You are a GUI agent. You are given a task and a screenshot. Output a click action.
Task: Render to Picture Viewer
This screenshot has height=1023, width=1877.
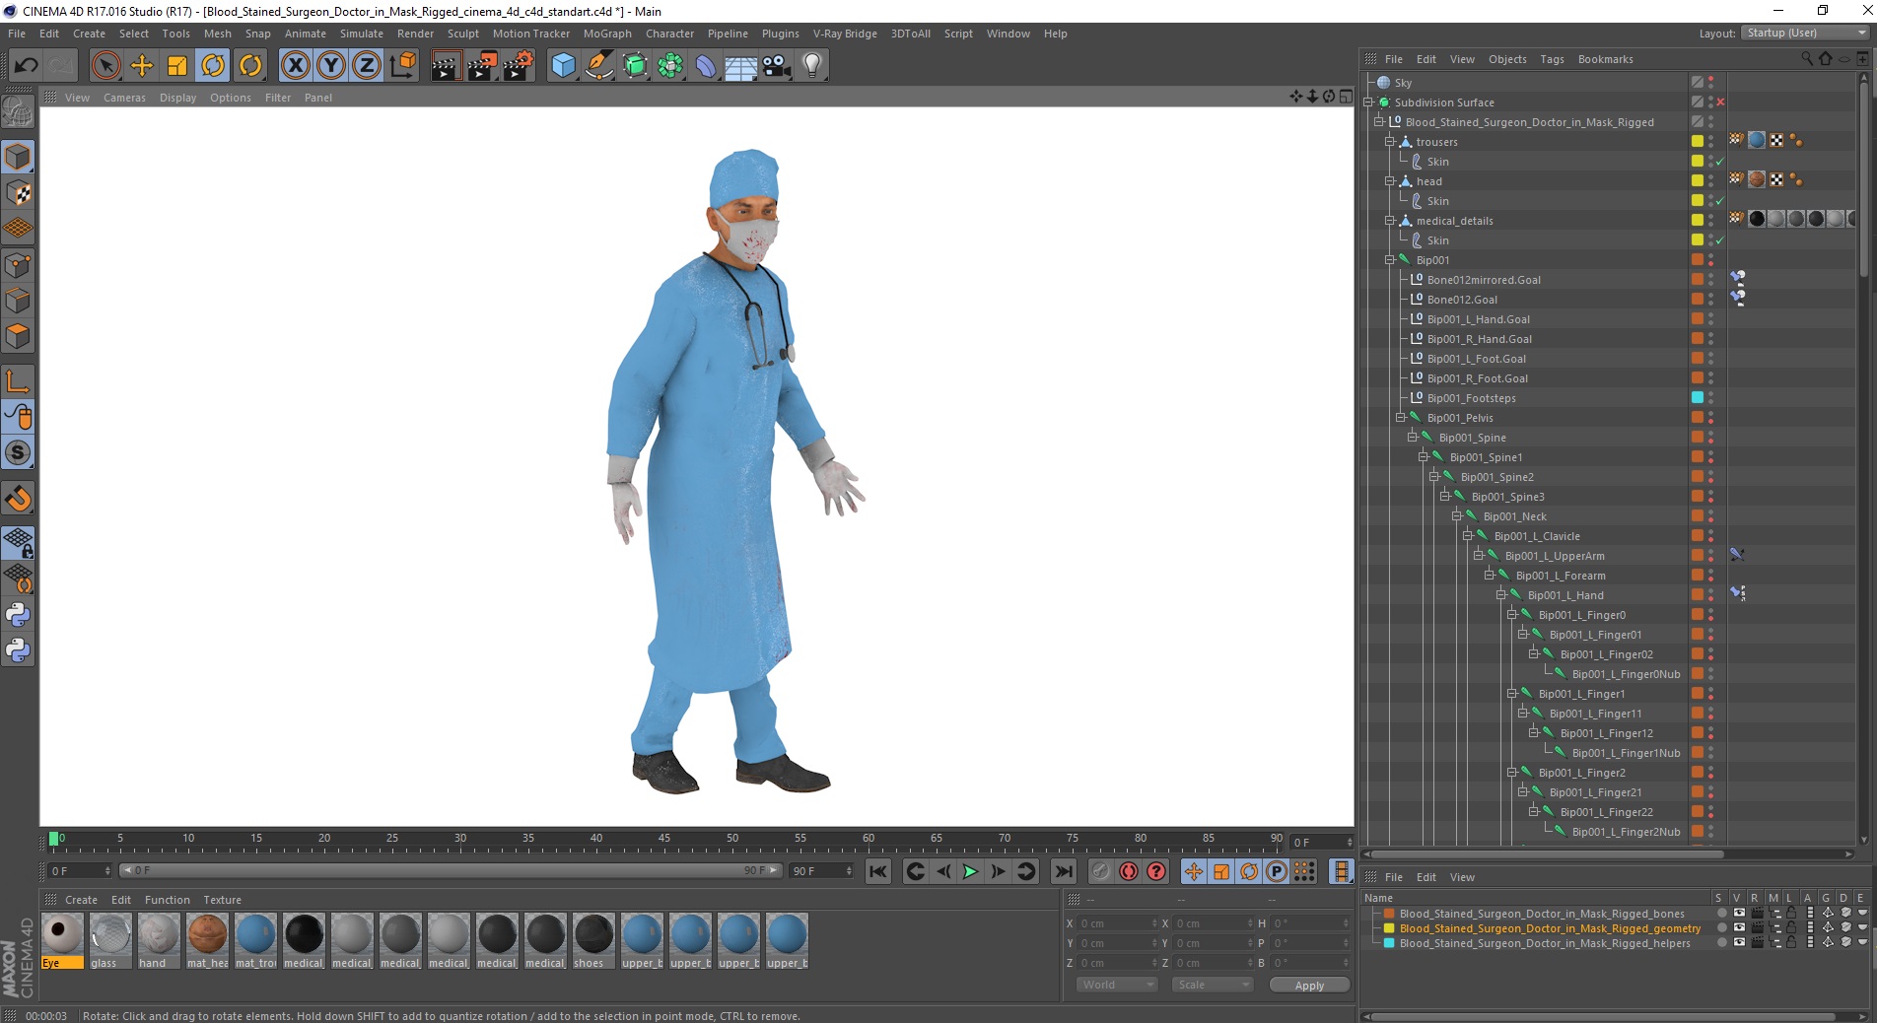[482, 66]
